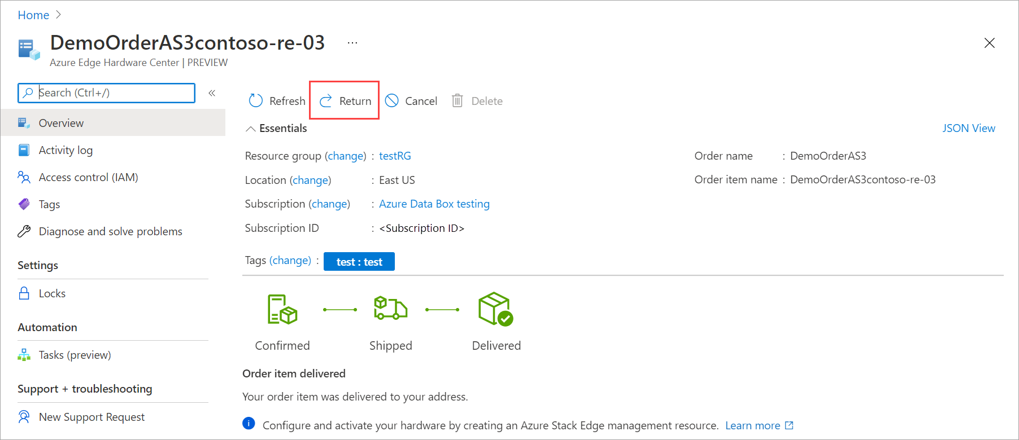
Task: Click the Delete trash icon
Action: pyautogui.click(x=457, y=101)
